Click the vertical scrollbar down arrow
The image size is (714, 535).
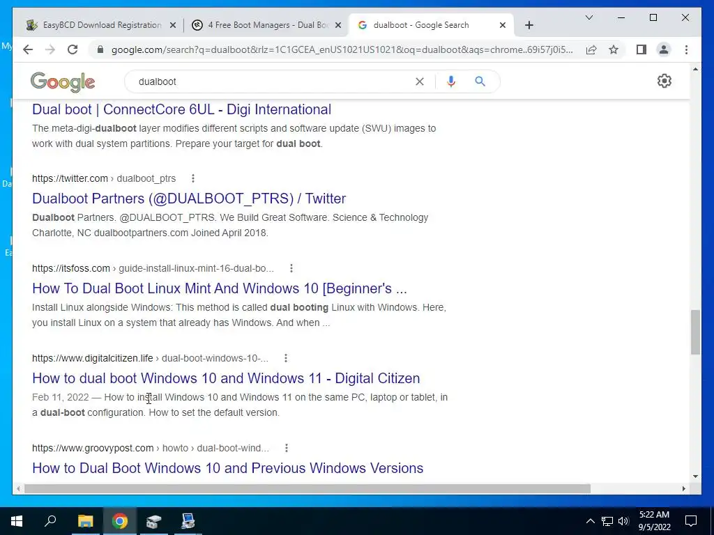point(695,476)
